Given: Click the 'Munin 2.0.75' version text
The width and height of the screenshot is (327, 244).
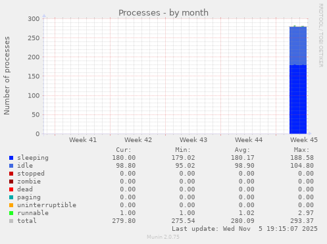Looking at the screenshot, I should click(x=163, y=237).
